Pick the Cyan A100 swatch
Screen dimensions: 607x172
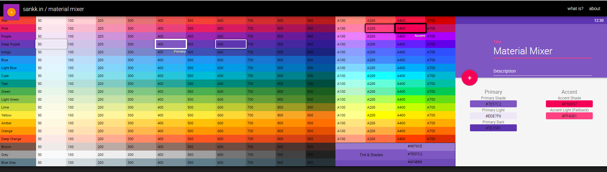coord(350,76)
